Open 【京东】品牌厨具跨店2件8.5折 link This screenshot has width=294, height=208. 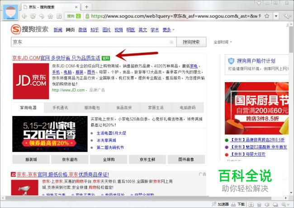pos(257,140)
